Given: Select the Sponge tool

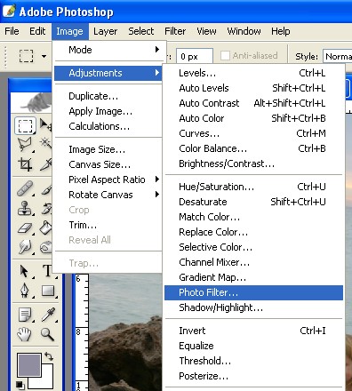Looking at the screenshot, I should pyautogui.click(x=46, y=247).
